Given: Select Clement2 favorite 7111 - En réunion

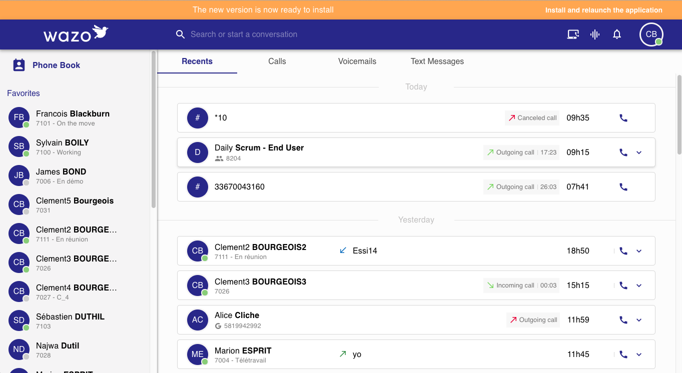Looking at the screenshot, I should coord(75,234).
